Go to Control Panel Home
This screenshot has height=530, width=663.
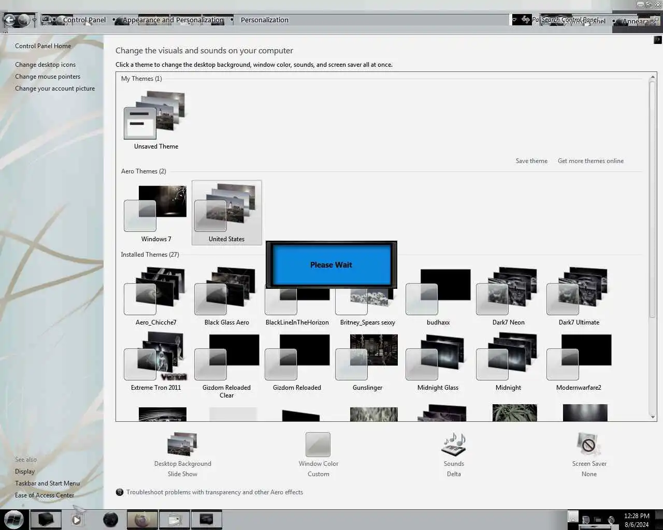click(x=43, y=46)
